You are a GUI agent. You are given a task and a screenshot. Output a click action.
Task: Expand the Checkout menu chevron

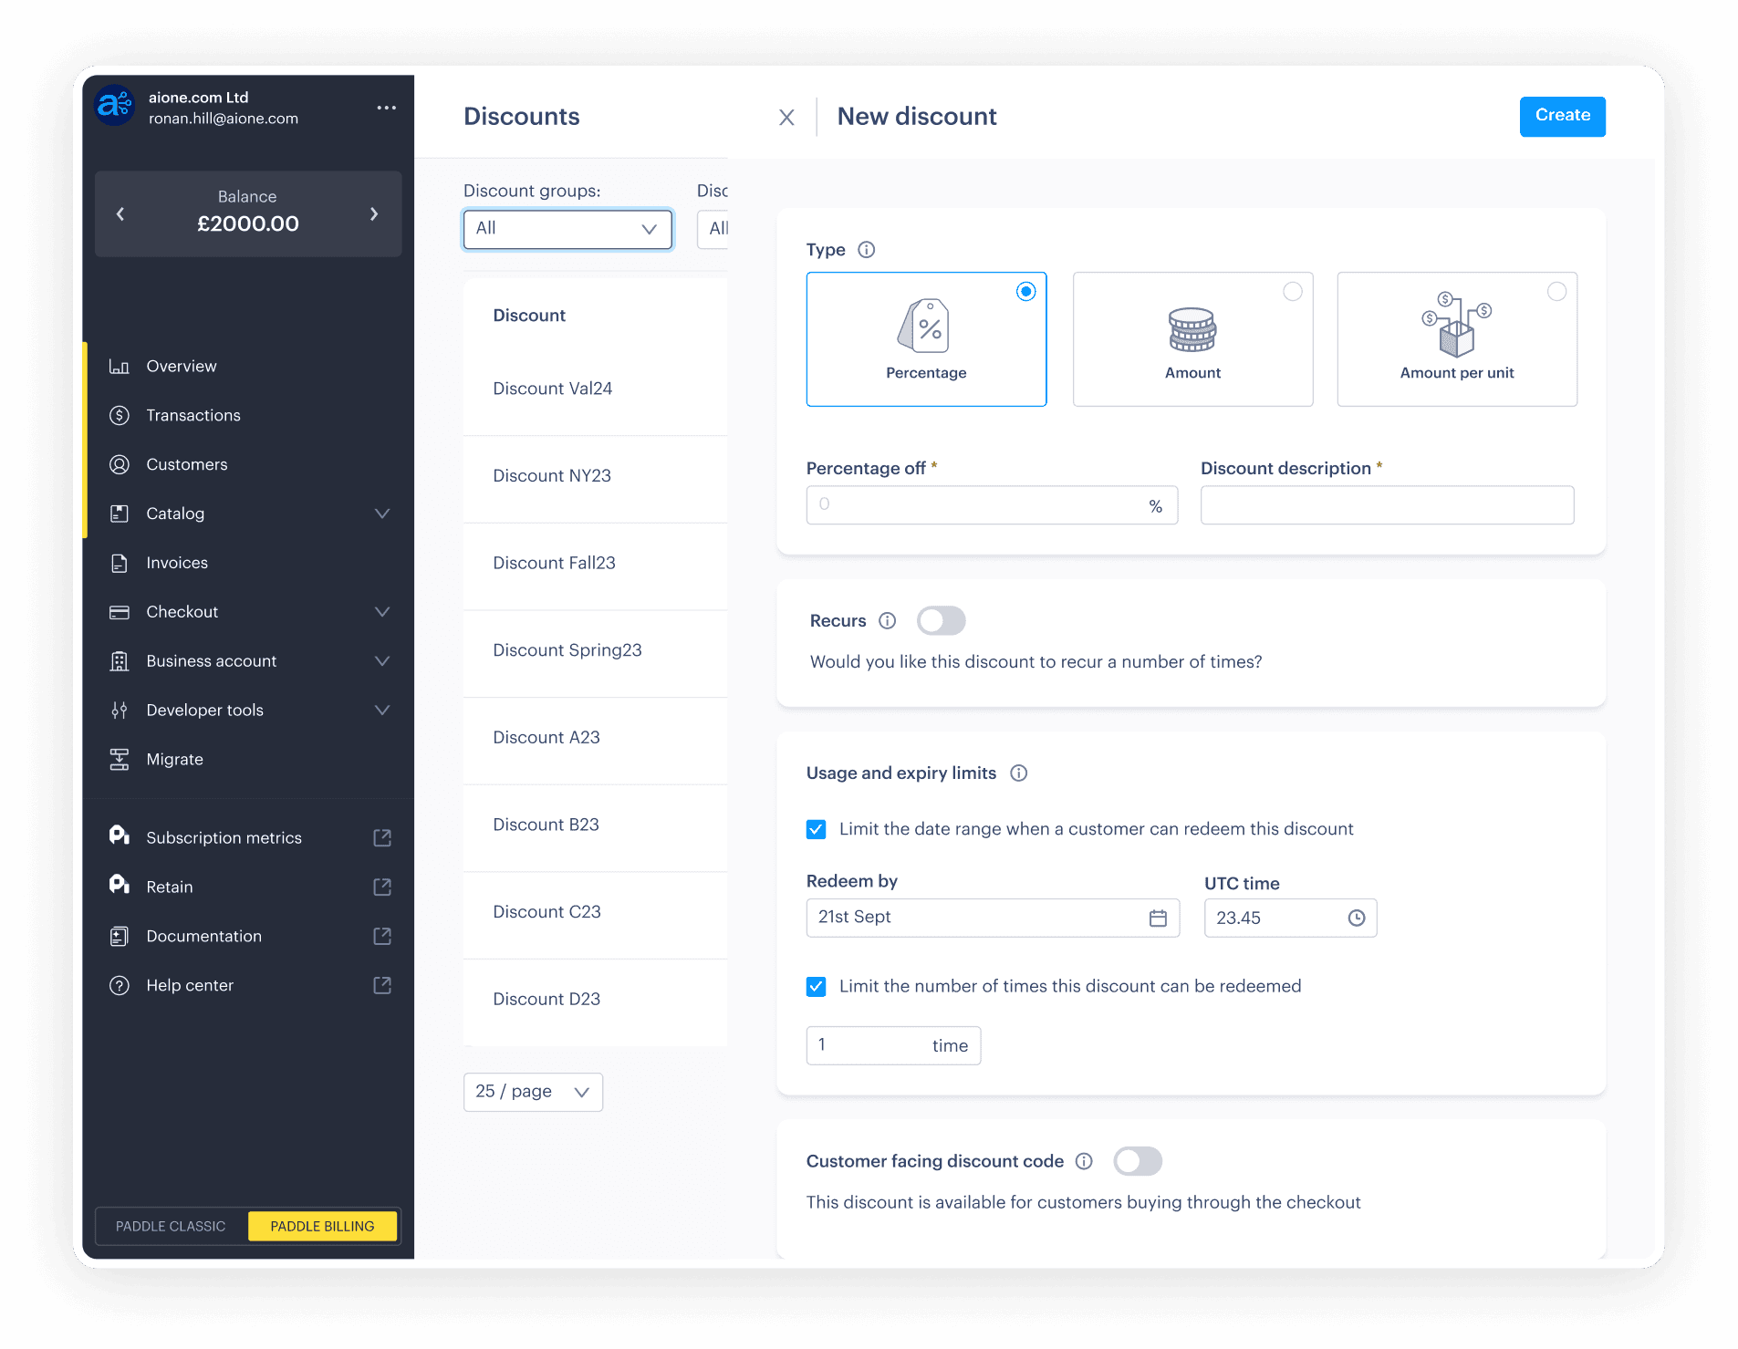(x=382, y=612)
